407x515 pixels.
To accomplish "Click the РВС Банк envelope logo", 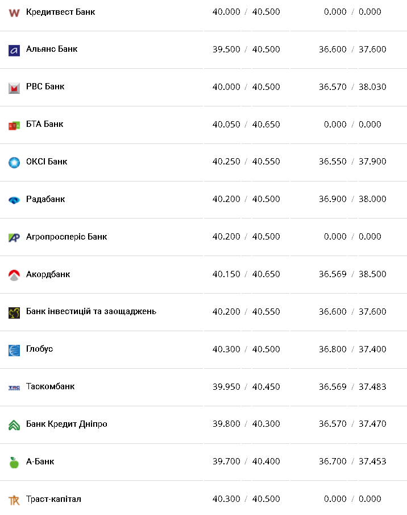I will tap(14, 88).
